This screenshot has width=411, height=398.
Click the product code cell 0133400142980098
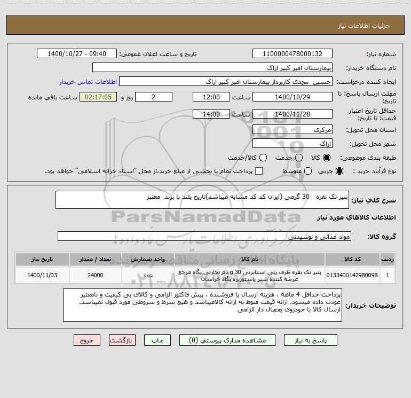click(x=352, y=275)
